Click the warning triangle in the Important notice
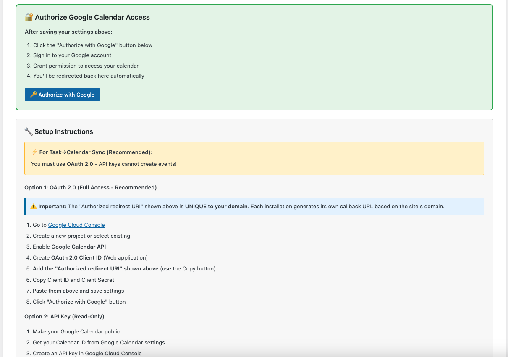Image resolution: width=508 pixels, height=357 pixels. [x=34, y=206]
